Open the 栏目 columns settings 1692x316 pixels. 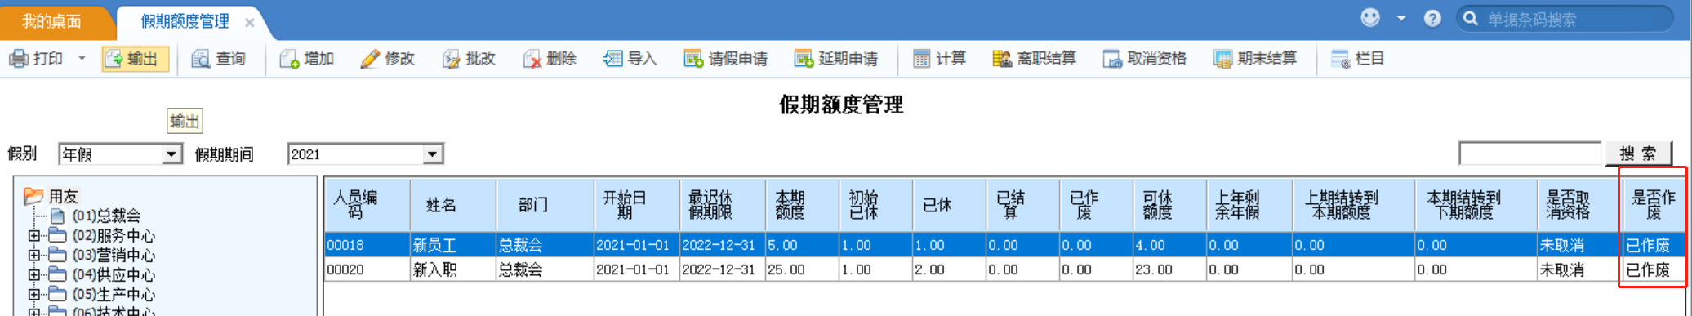click(x=1357, y=59)
